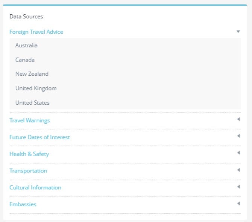Expand Future Dates of Interest arrow
Image resolution: width=252 pixels, height=222 pixels.
point(239,136)
